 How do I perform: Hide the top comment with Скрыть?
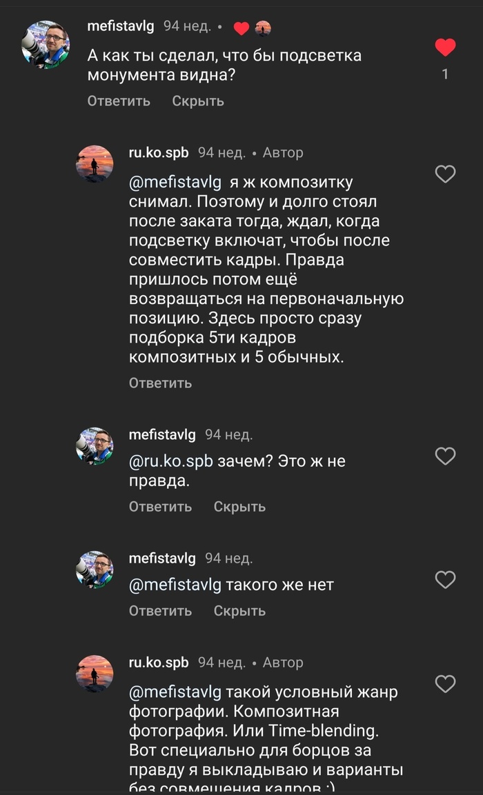[198, 101]
